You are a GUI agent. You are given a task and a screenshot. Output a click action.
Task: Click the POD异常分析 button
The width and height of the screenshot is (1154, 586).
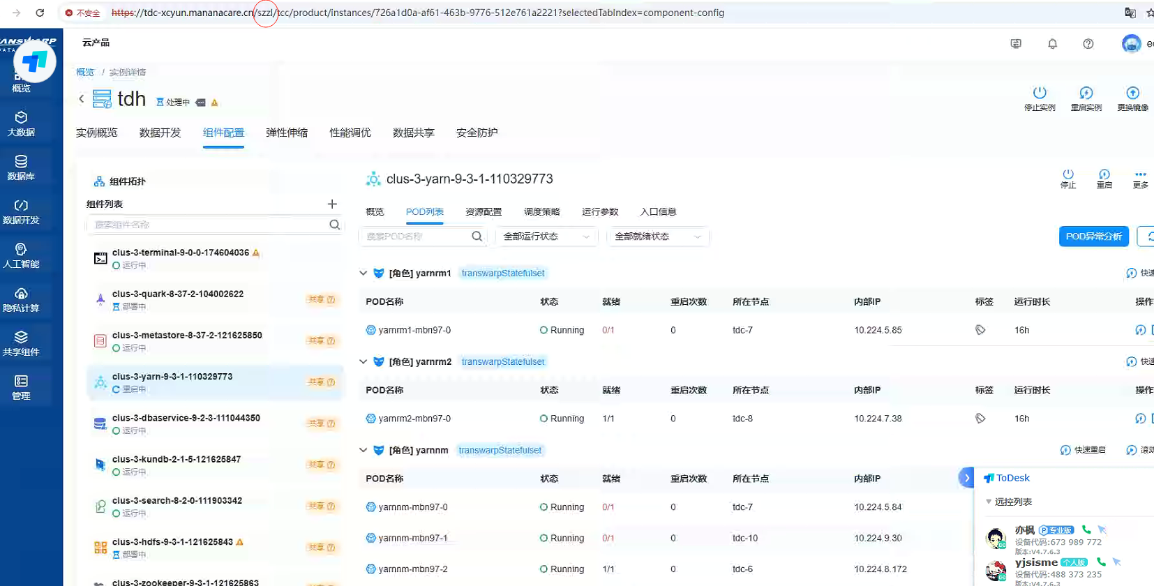click(1093, 236)
